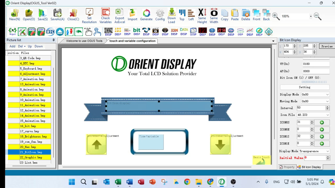Image resolution: width=335 pixels, height=188 pixels.
Task: Click the VP(0x) field showing 0180
Action: [x=316, y=64]
